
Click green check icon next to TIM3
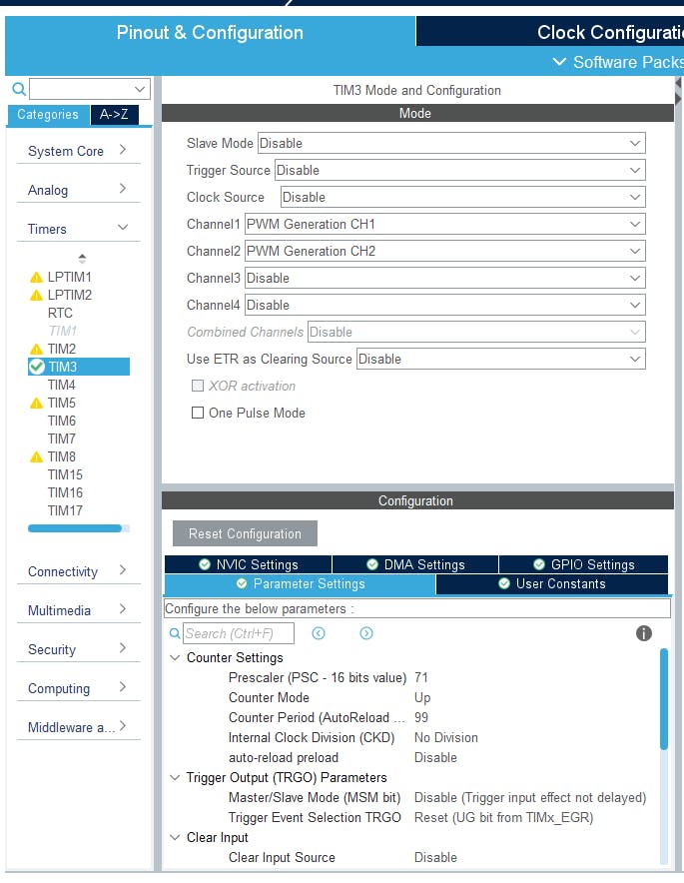[x=37, y=368]
